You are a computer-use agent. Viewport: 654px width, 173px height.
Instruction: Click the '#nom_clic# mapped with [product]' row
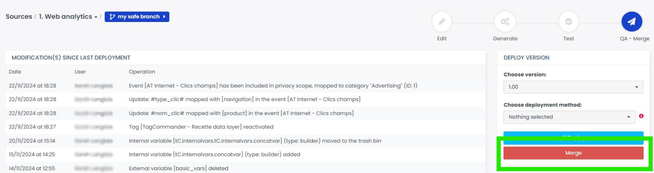click(241, 113)
